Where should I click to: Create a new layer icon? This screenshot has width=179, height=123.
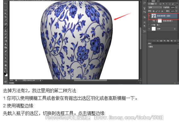pos(171,41)
